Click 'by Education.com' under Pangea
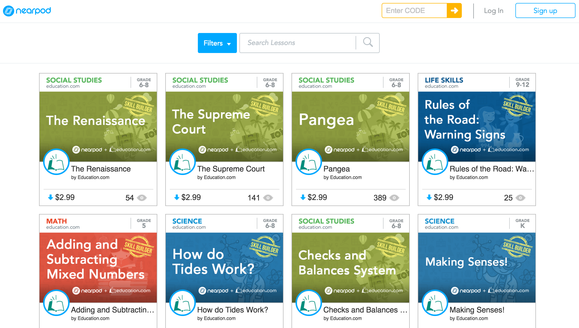 (343, 177)
